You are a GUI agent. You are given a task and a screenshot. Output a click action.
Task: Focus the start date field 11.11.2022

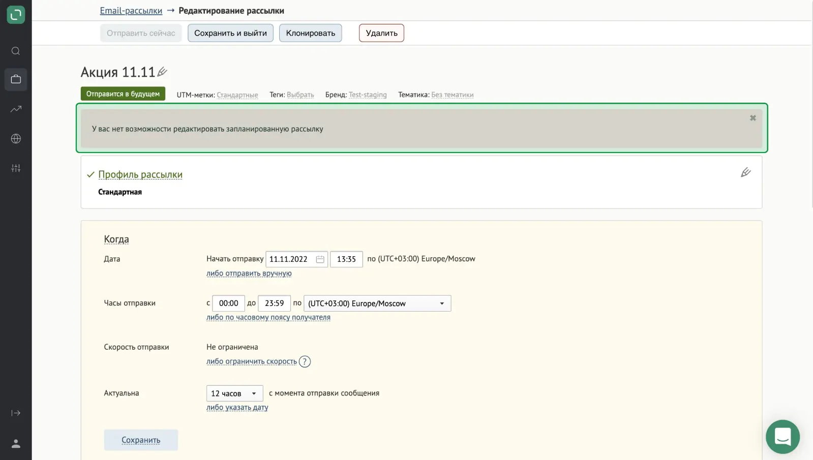coord(296,259)
